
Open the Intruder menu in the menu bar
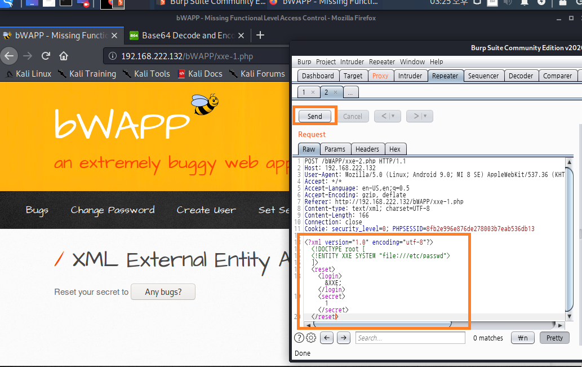(x=352, y=61)
